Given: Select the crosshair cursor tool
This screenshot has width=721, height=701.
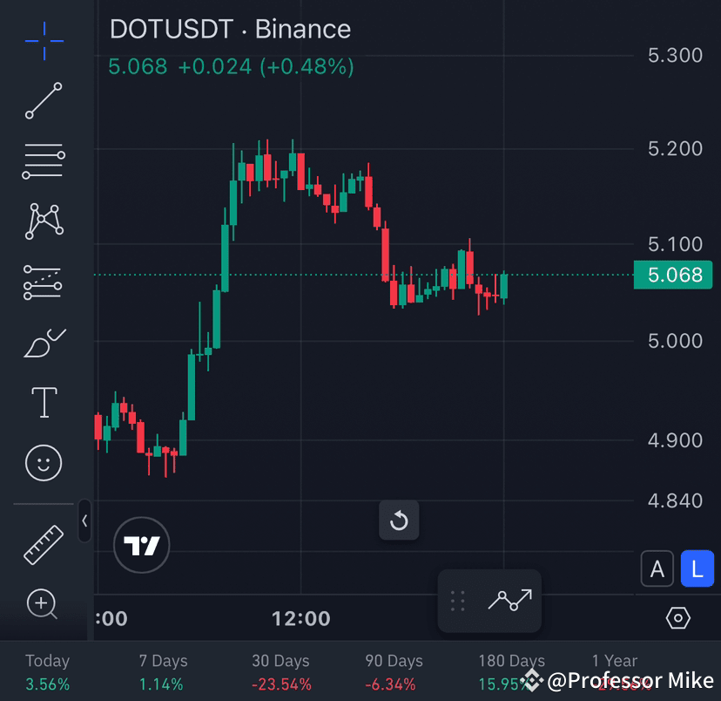Looking at the screenshot, I should pyautogui.click(x=44, y=39).
